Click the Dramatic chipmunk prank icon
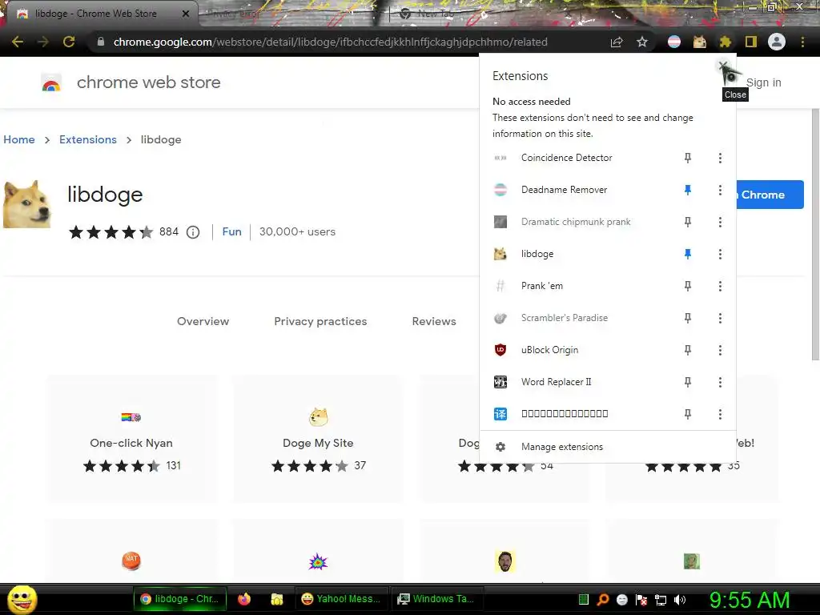Viewport: 820px width, 615px height. point(500,222)
